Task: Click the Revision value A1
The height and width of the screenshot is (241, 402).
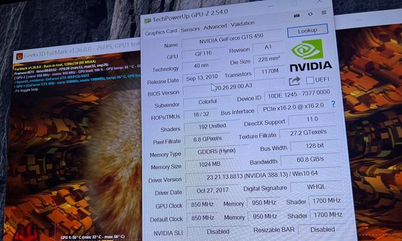Action: 268,47
